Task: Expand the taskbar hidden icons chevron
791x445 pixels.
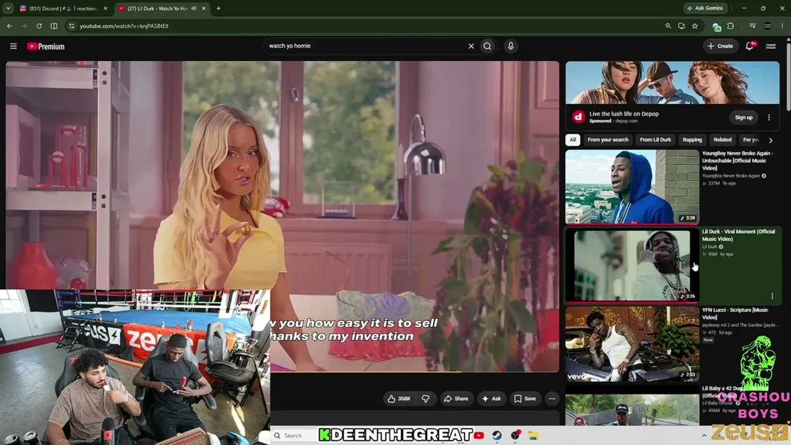Action: tap(704, 435)
